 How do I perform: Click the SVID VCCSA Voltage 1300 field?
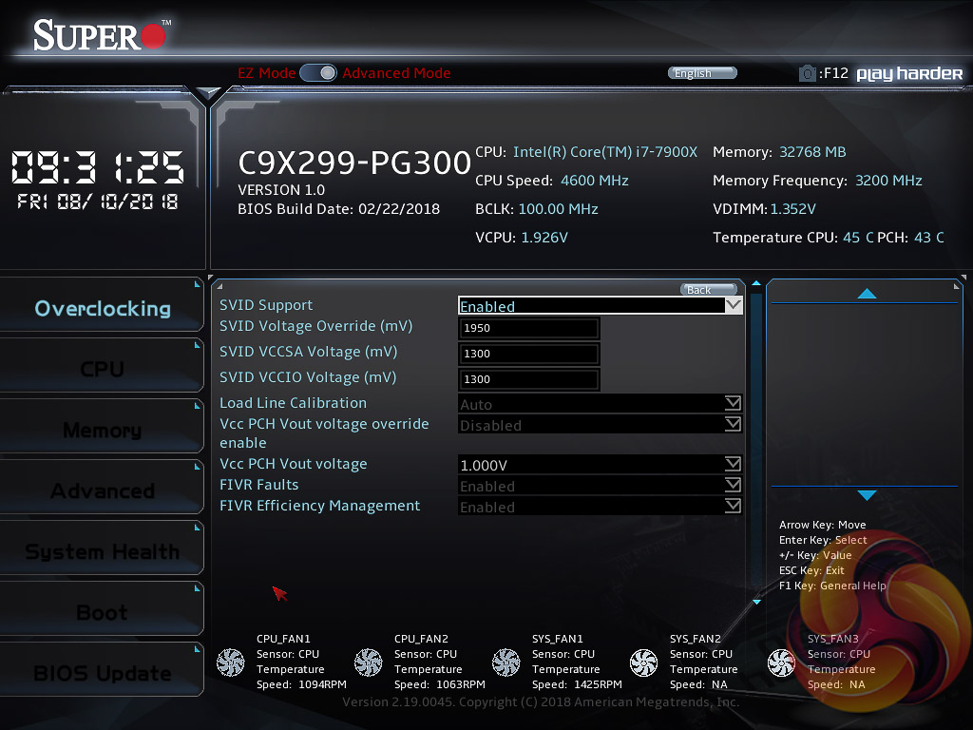pos(528,354)
